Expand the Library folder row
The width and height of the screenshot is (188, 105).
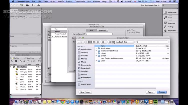96,53
